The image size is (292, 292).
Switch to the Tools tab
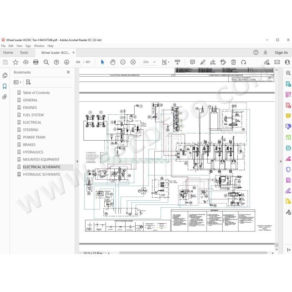(24, 53)
